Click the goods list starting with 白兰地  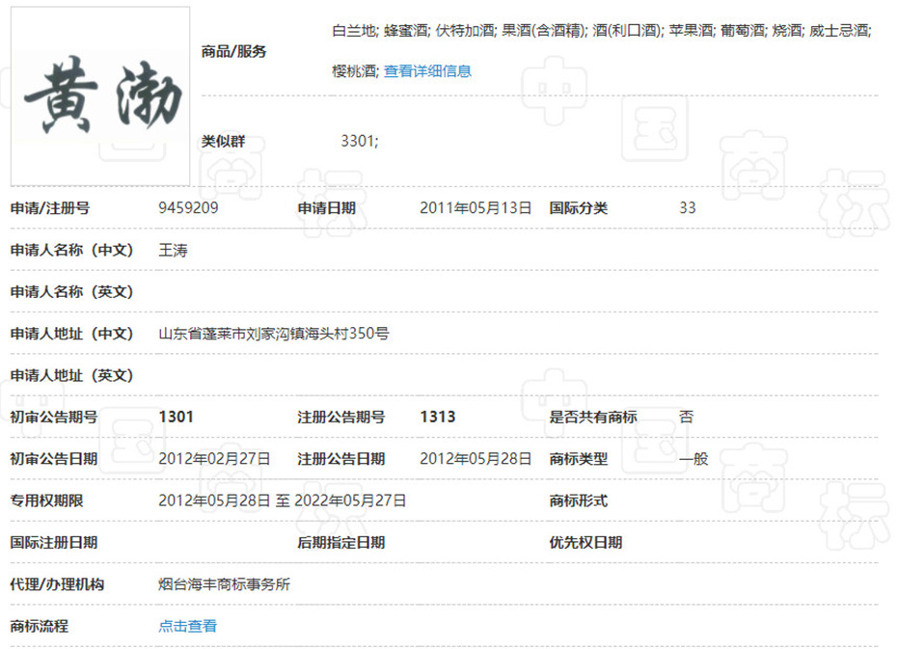click(601, 31)
